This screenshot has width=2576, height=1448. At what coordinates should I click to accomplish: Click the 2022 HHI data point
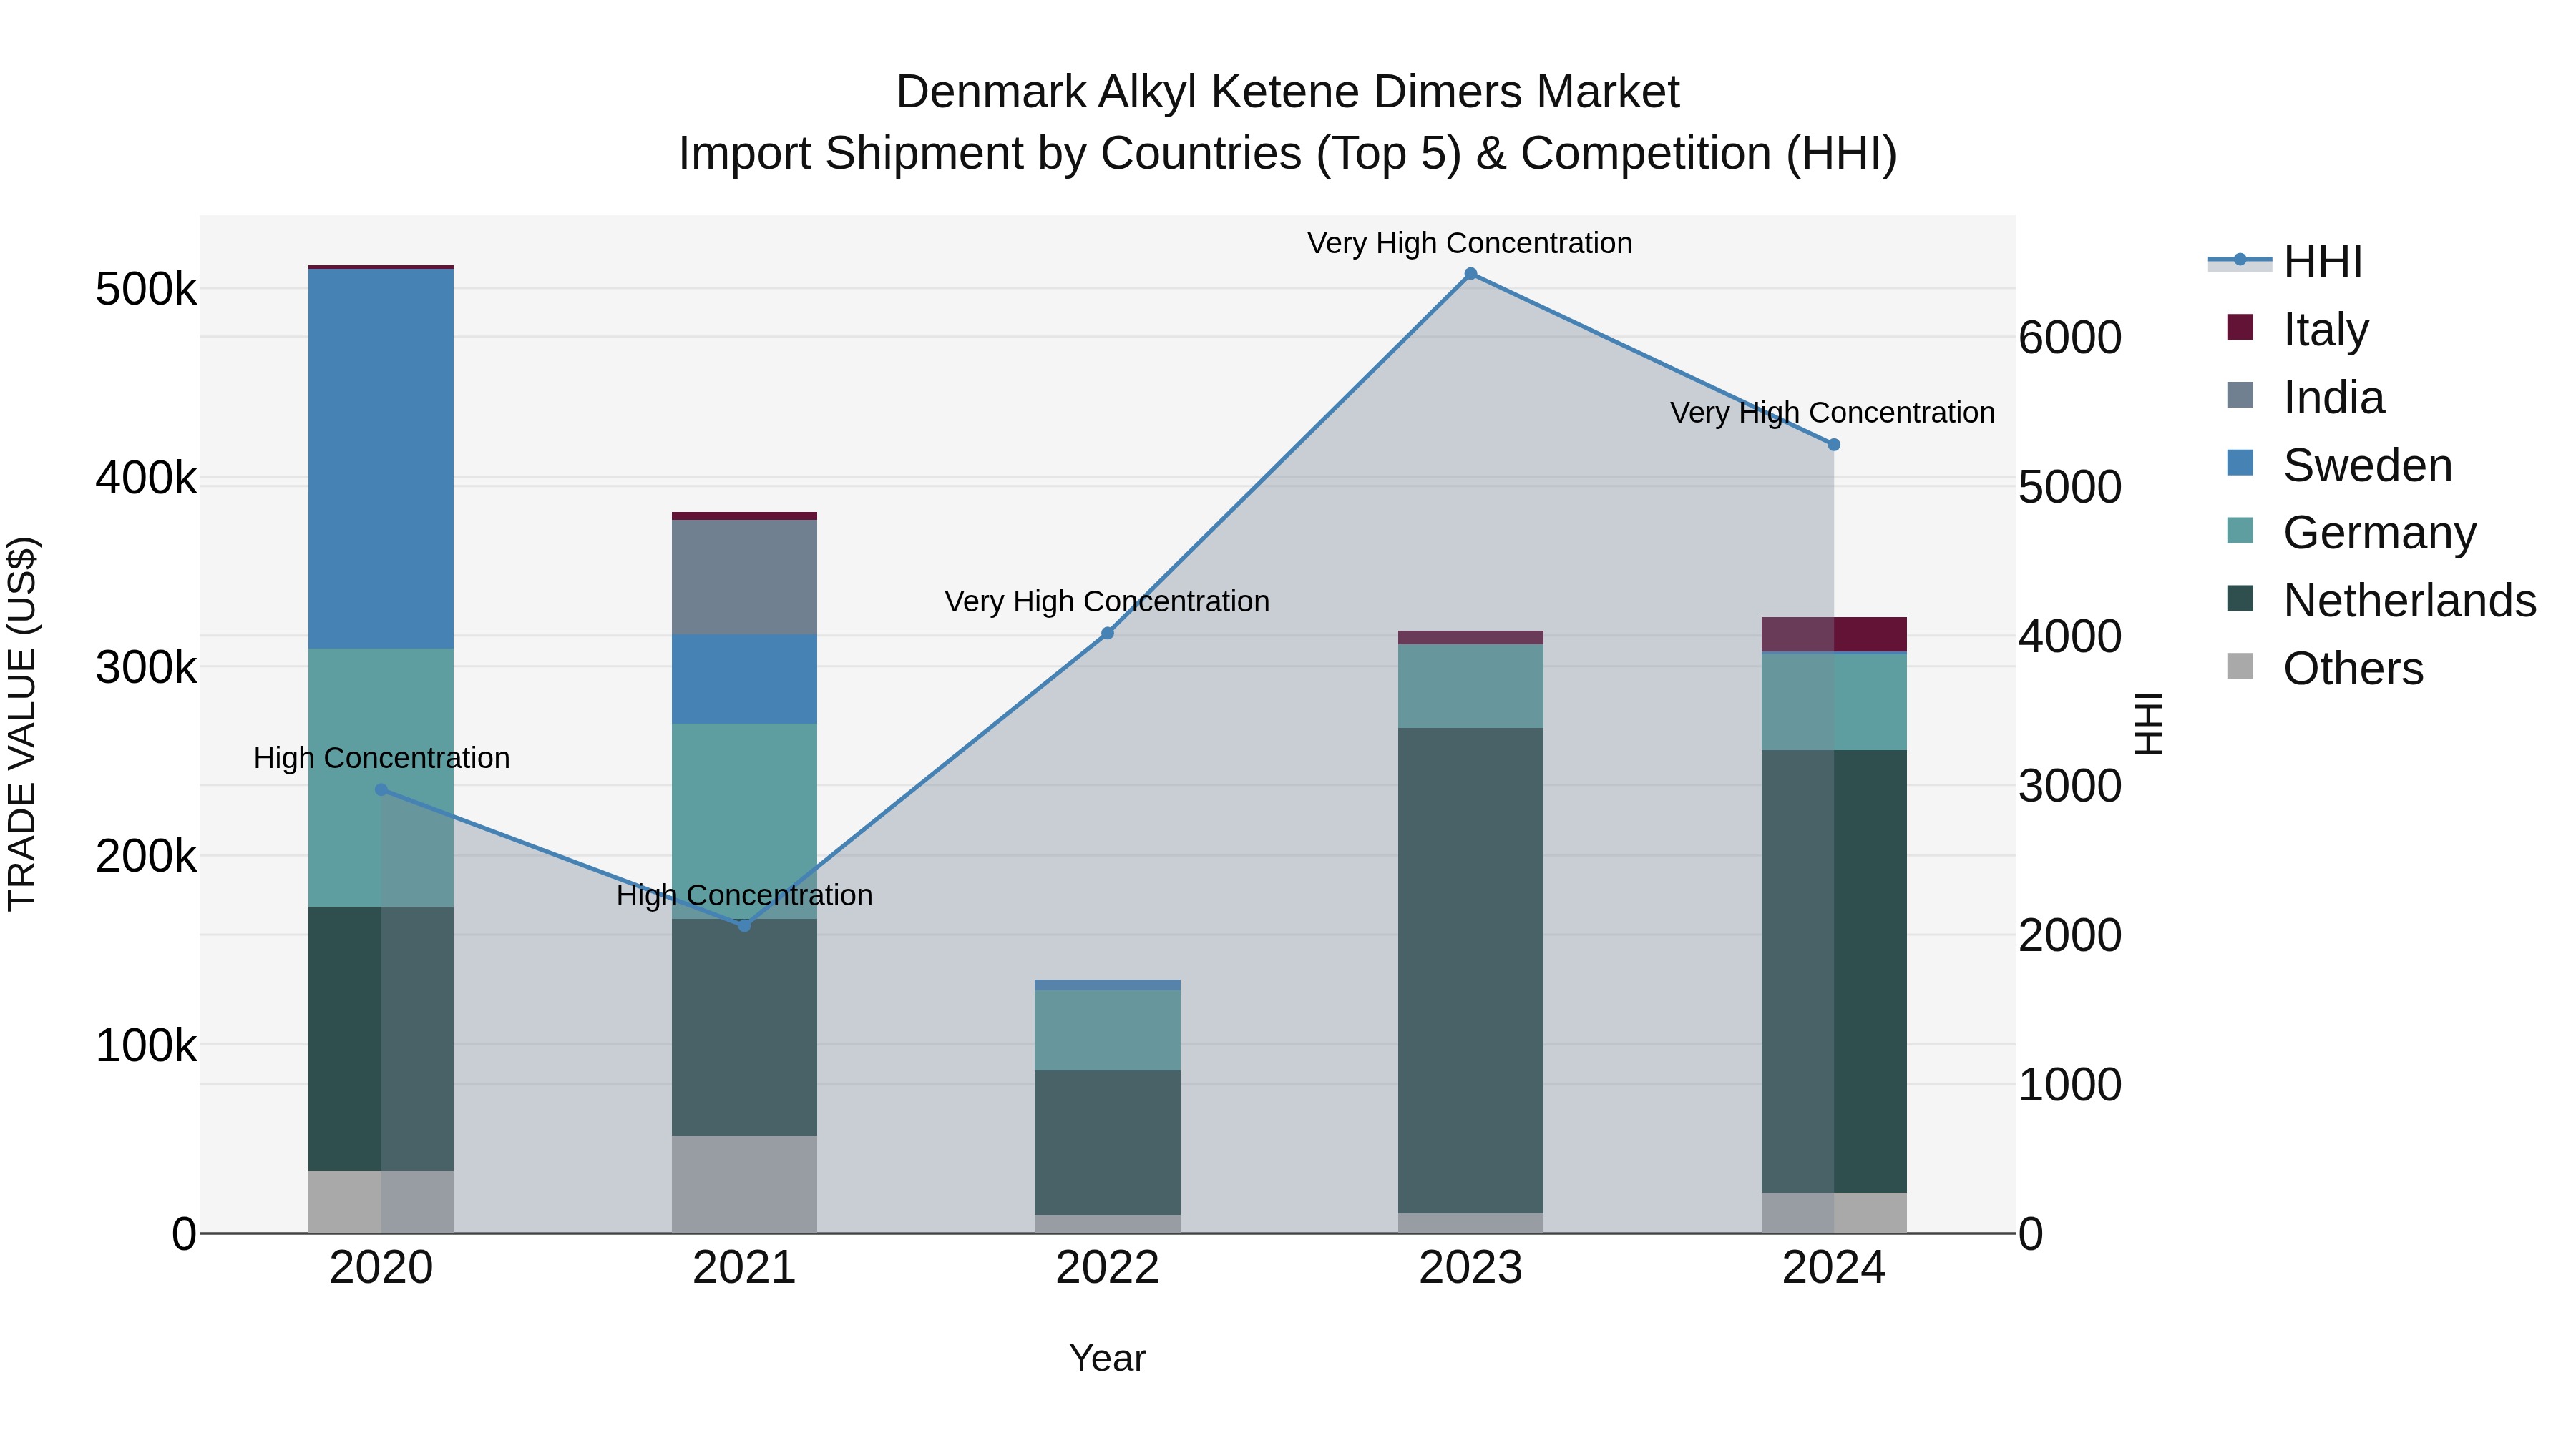(x=1107, y=634)
